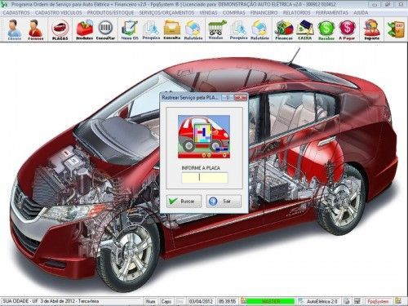
Task: Open the Vendas shopping cart icon
Action: (x=217, y=30)
